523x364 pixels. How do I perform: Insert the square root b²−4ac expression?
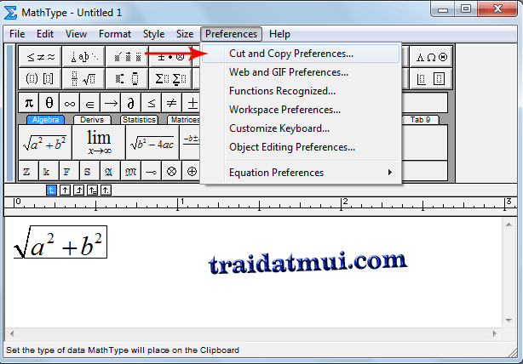tap(152, 143)
